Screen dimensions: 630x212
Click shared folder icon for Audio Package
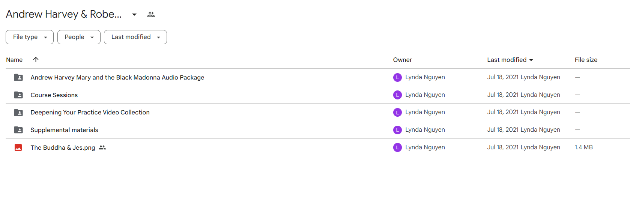pyautogui.click(x=18, y=77)
